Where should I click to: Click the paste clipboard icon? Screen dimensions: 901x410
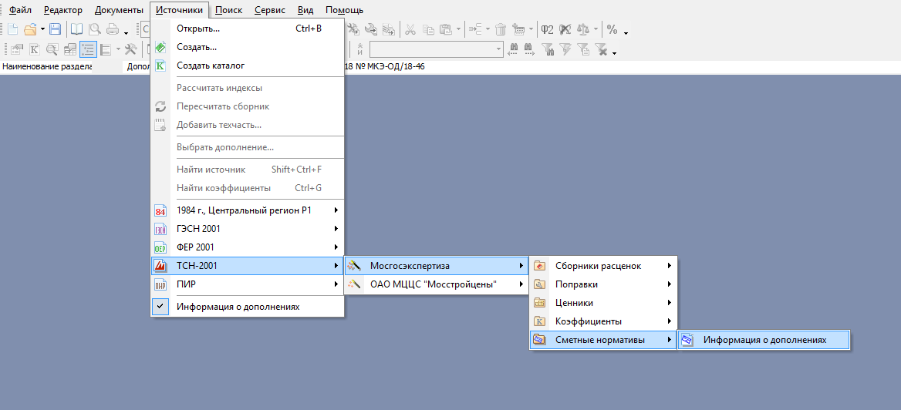(x=446, y=29)
